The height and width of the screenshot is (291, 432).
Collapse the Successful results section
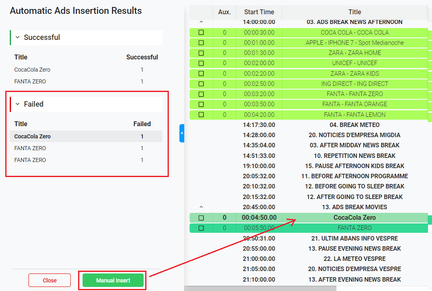(17, 37)
